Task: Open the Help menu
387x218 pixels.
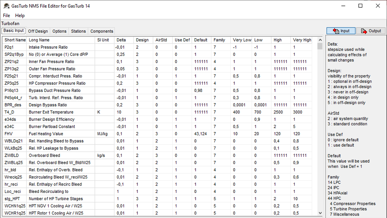Action: (x=20, y=15)
